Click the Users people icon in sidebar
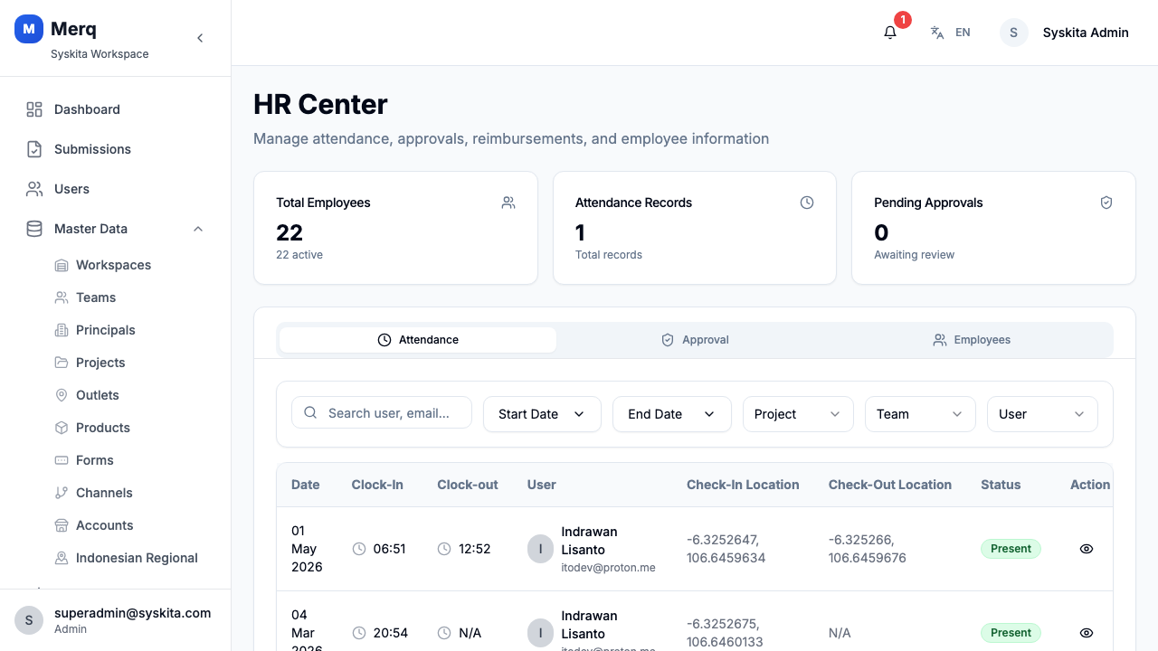 [34, 189]
